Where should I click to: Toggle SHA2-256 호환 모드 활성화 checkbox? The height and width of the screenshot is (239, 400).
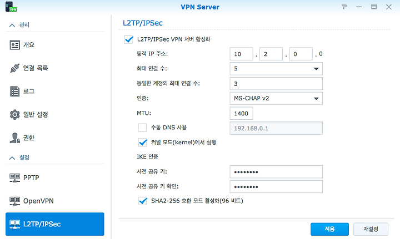142,201
